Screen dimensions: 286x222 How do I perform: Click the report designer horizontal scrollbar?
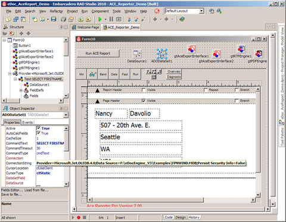click(x=171, y=200)
